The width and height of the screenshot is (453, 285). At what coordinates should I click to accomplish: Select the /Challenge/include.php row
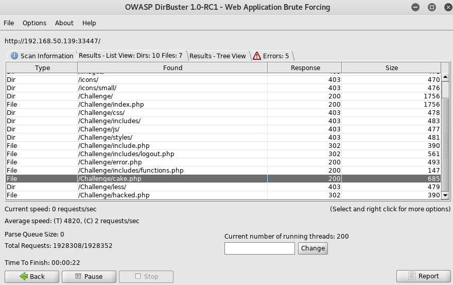(223, 145)
